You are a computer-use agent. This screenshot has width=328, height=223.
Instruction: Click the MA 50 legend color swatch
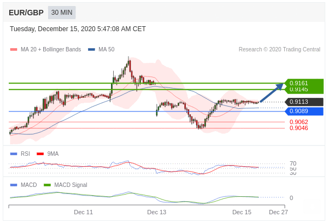coord(91,50)
